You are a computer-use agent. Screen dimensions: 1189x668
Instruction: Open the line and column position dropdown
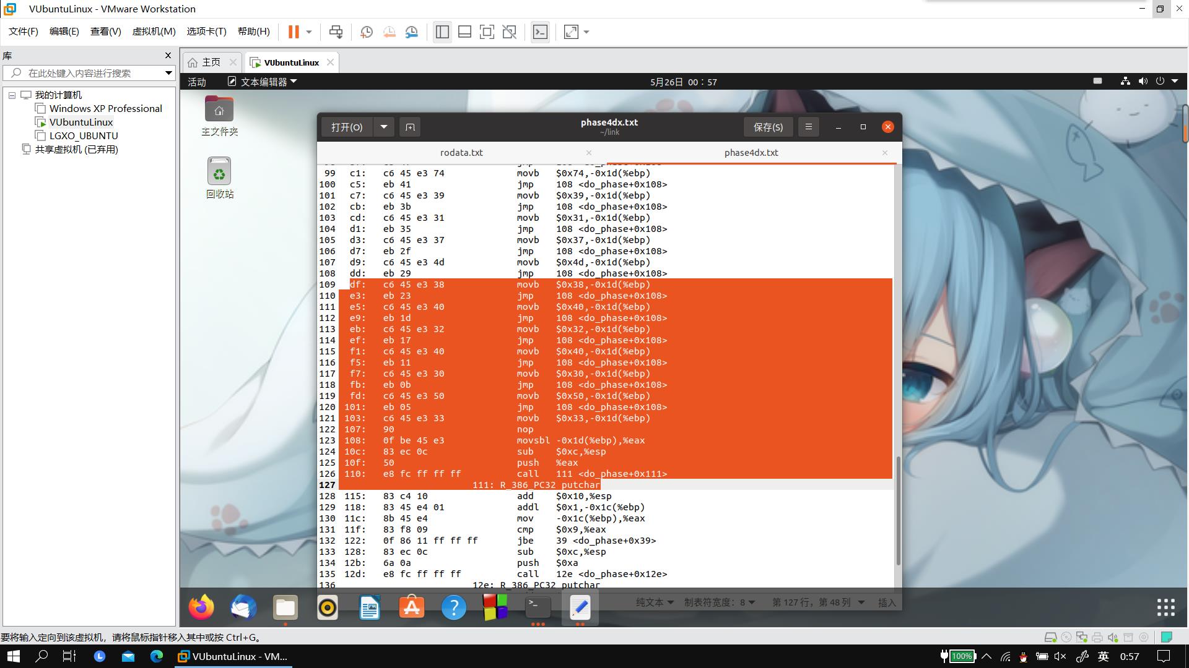pos(817,602)
